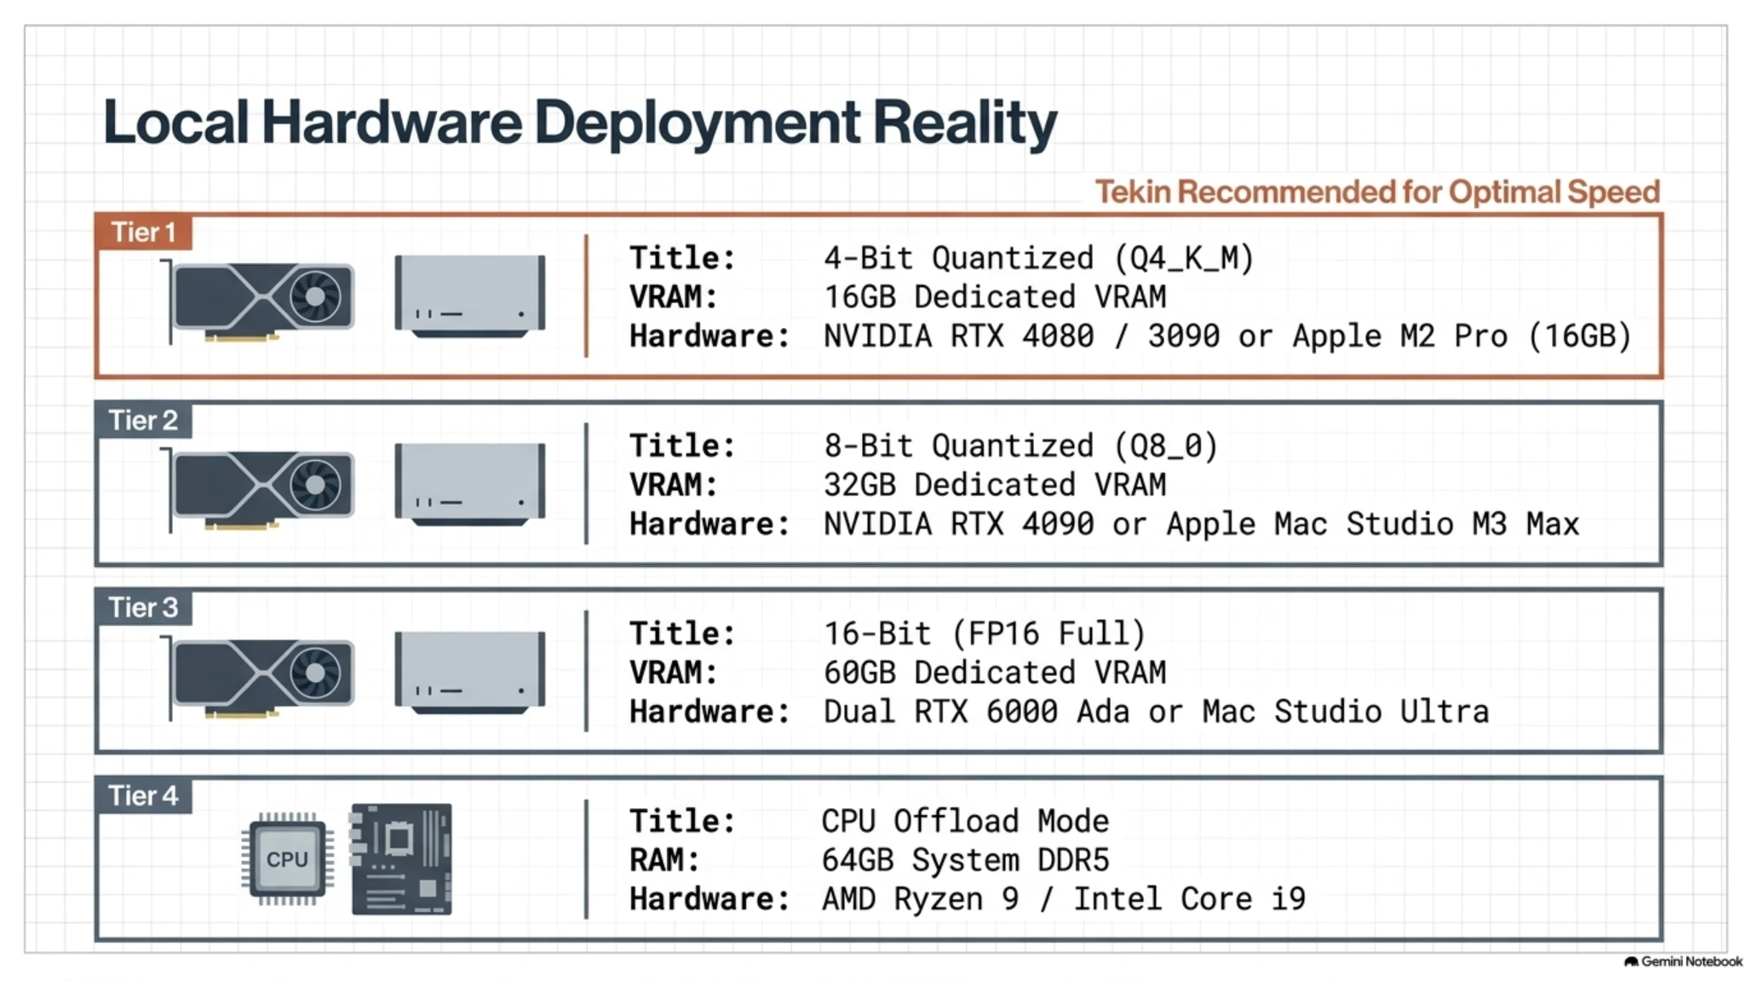
Task: Click 'NVIDIA RTX 4080 / 3090 or Apple M2 Pro (16GB)'
Action: pos(1227,336)
